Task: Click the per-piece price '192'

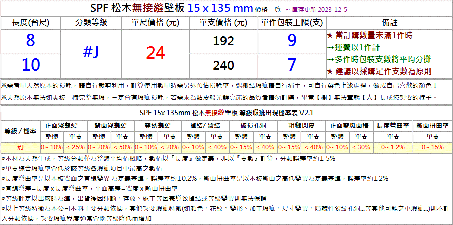Action: coord(223,41)
